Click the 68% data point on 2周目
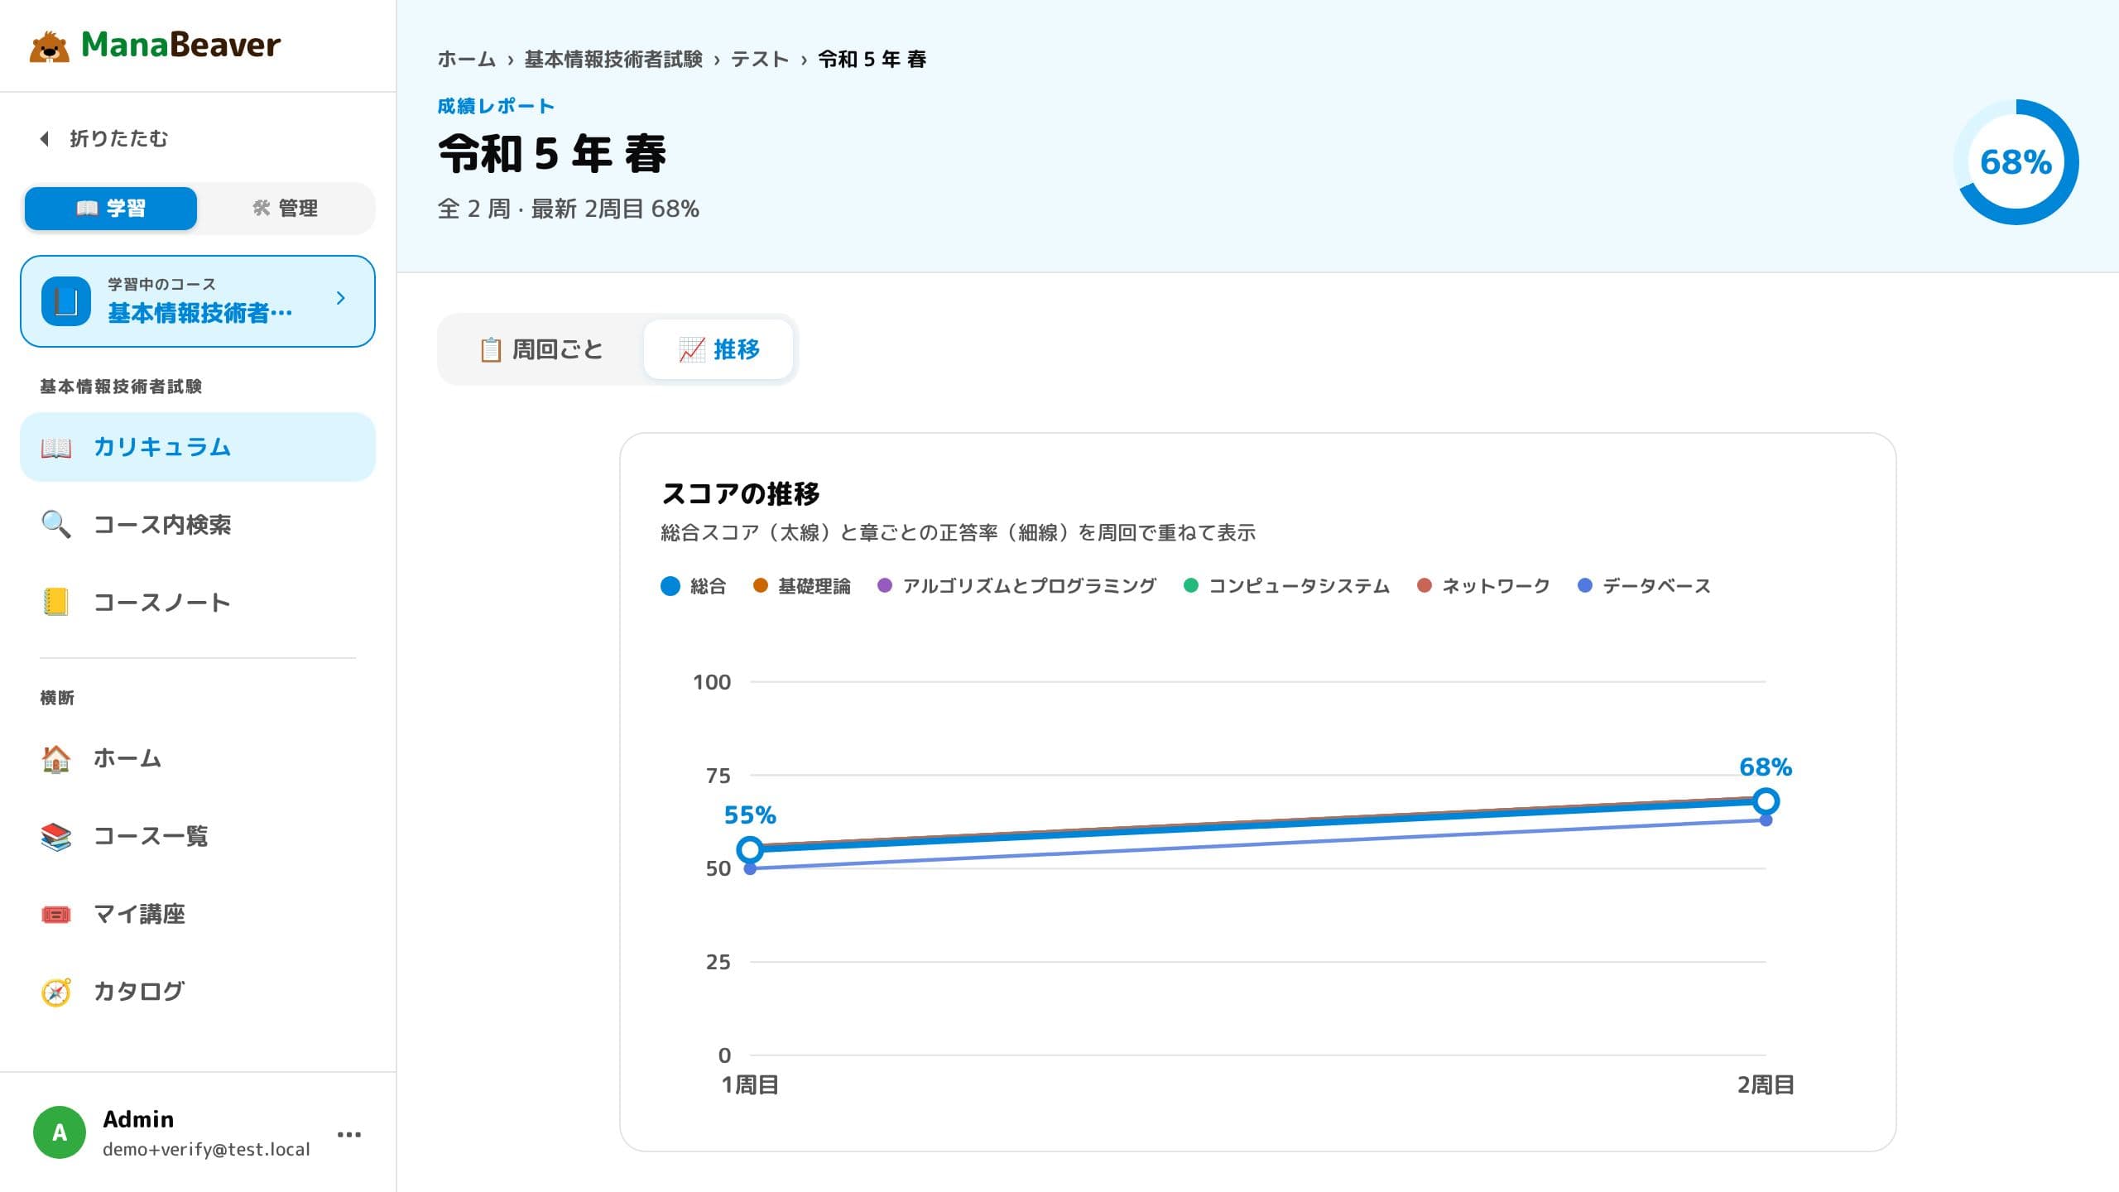2119x1192 pixels. pyautogui.click(x=1766, y=801)
